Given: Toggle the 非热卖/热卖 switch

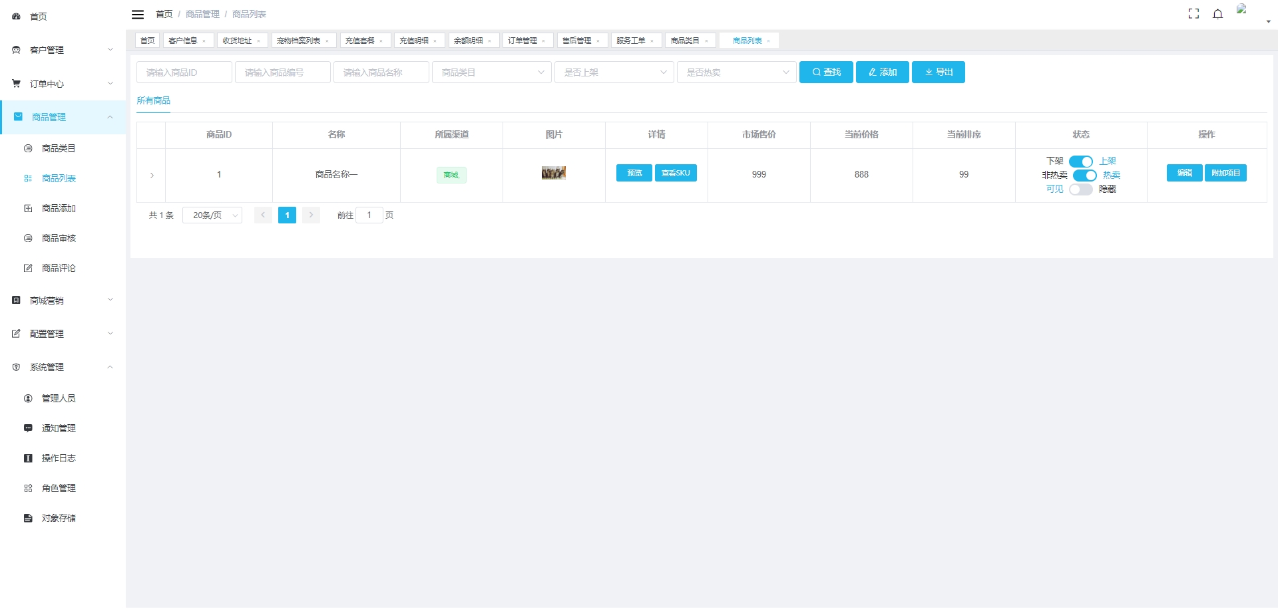Looking at the screenshot, I should click(x=1085, y=176).
